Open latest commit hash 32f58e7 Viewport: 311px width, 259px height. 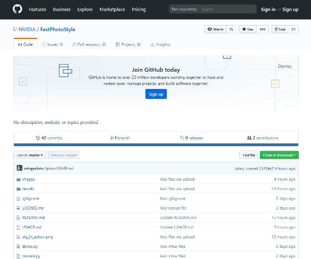(x=267, y=168)
